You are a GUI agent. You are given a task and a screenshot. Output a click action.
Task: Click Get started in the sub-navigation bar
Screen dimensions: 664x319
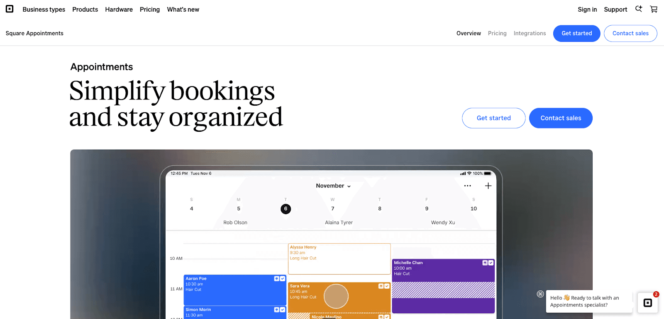click(x=576, y=33)
